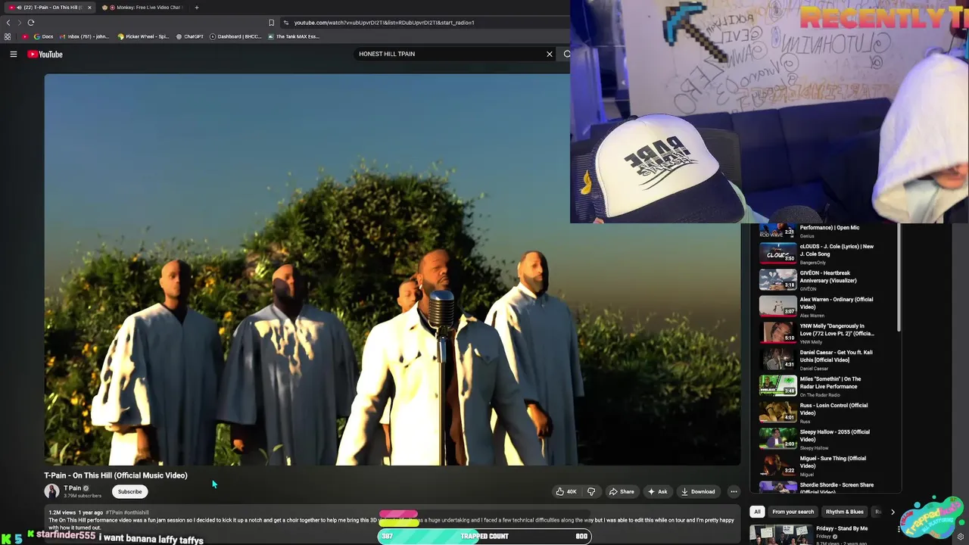
Task: Open the T-Pain channel avatar
Action: point(51,491)
